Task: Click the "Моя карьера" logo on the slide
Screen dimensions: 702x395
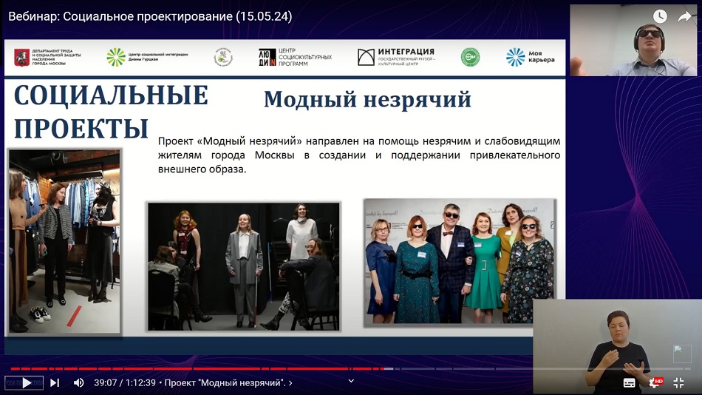Action: (530, 57)
